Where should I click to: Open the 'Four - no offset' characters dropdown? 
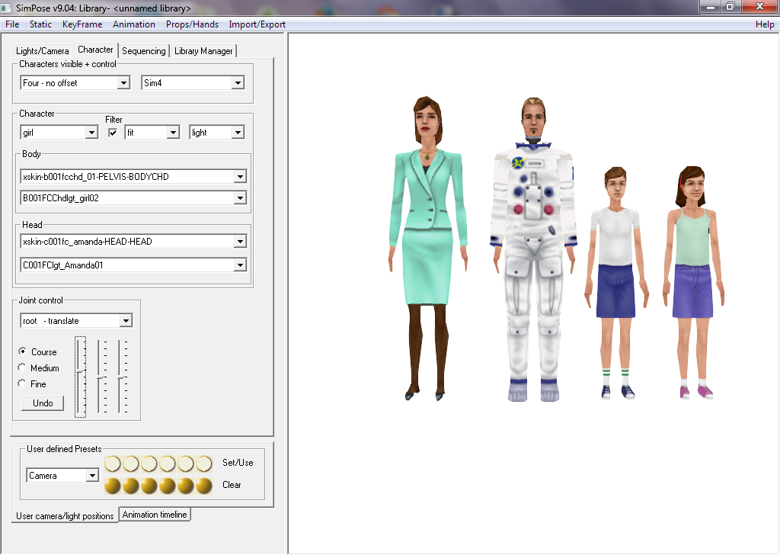123,83
